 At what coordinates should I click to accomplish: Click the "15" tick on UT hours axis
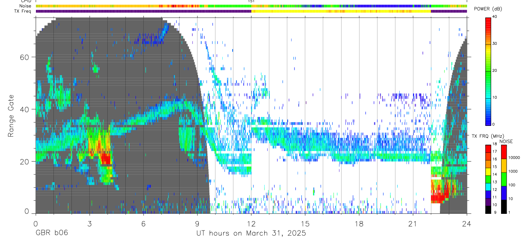tap(305, 224)
